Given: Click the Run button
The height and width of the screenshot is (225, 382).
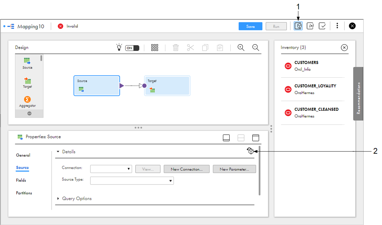Looking at the screenshot, I should [276, 26].
